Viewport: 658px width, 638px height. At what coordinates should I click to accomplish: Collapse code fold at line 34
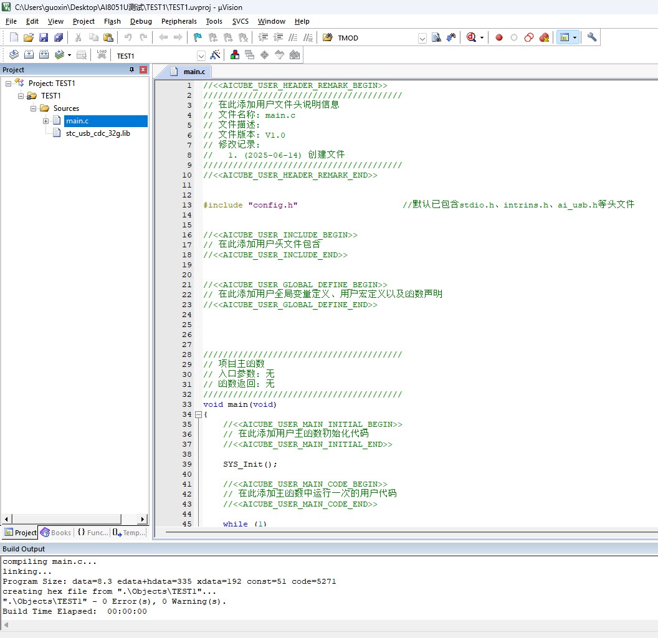[199, 415]
